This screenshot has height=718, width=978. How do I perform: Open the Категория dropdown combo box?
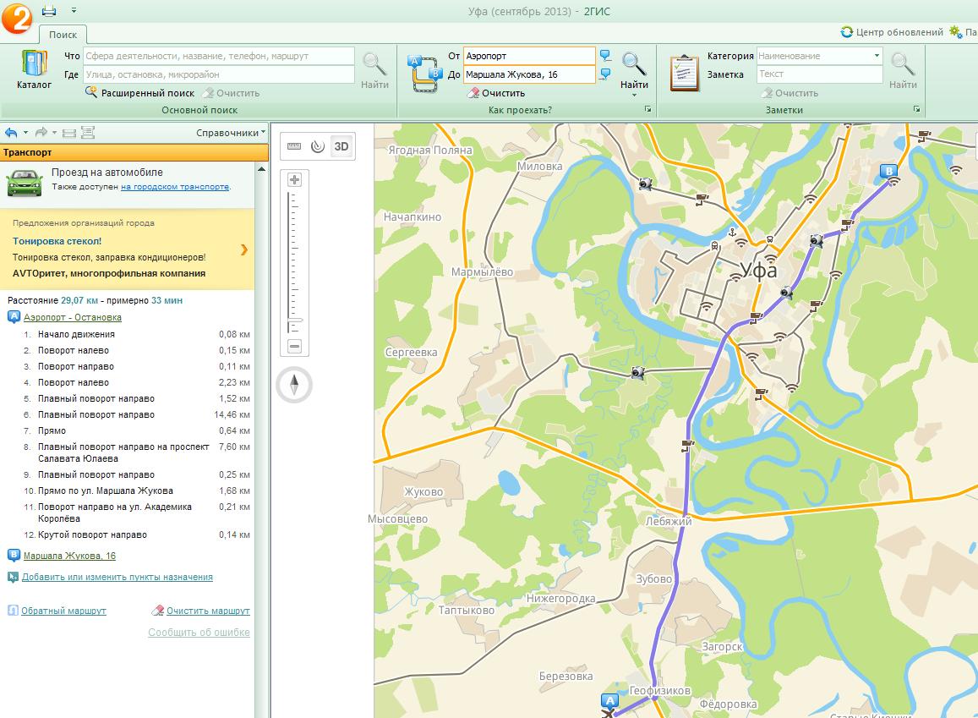820,56
